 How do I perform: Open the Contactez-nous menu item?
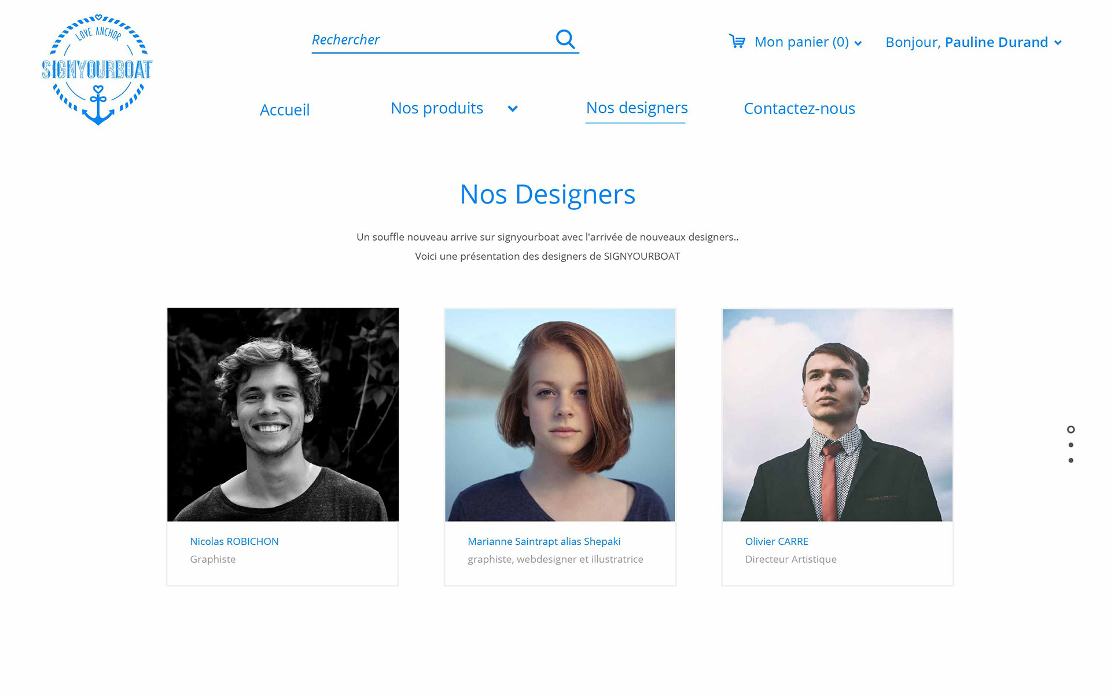pyautogui.click(x=799, y=108)
